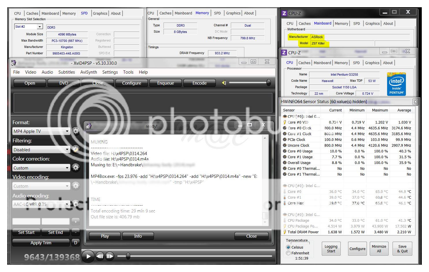This screenshot has width=429, height=272.
Task: Click the Encode button
Action: click(199, 83)
